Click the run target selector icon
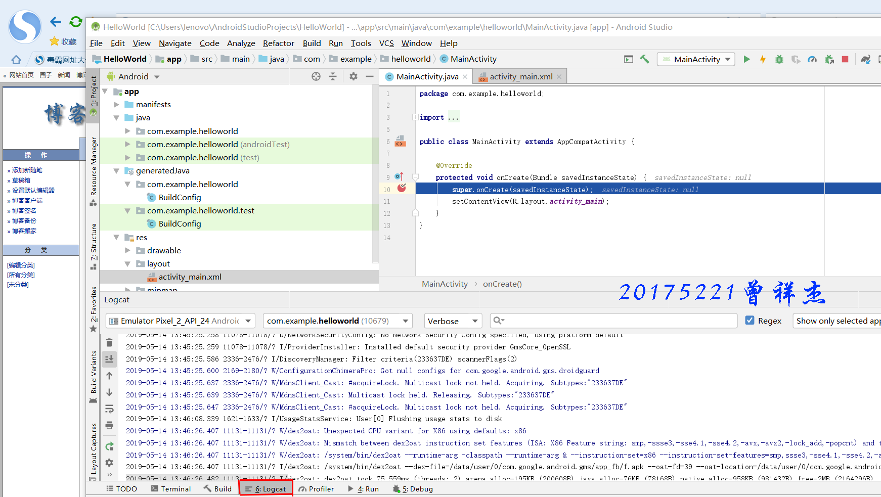Screen dimensions: 881x497 (629, 59)
